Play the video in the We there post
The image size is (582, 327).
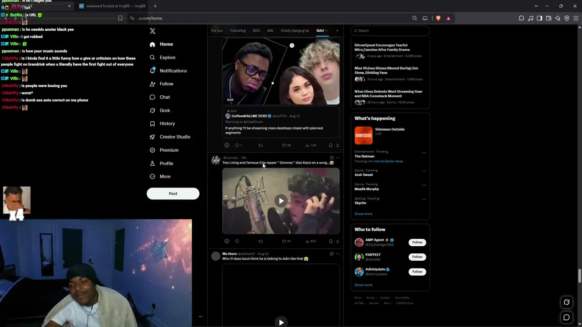click(281, 322)
